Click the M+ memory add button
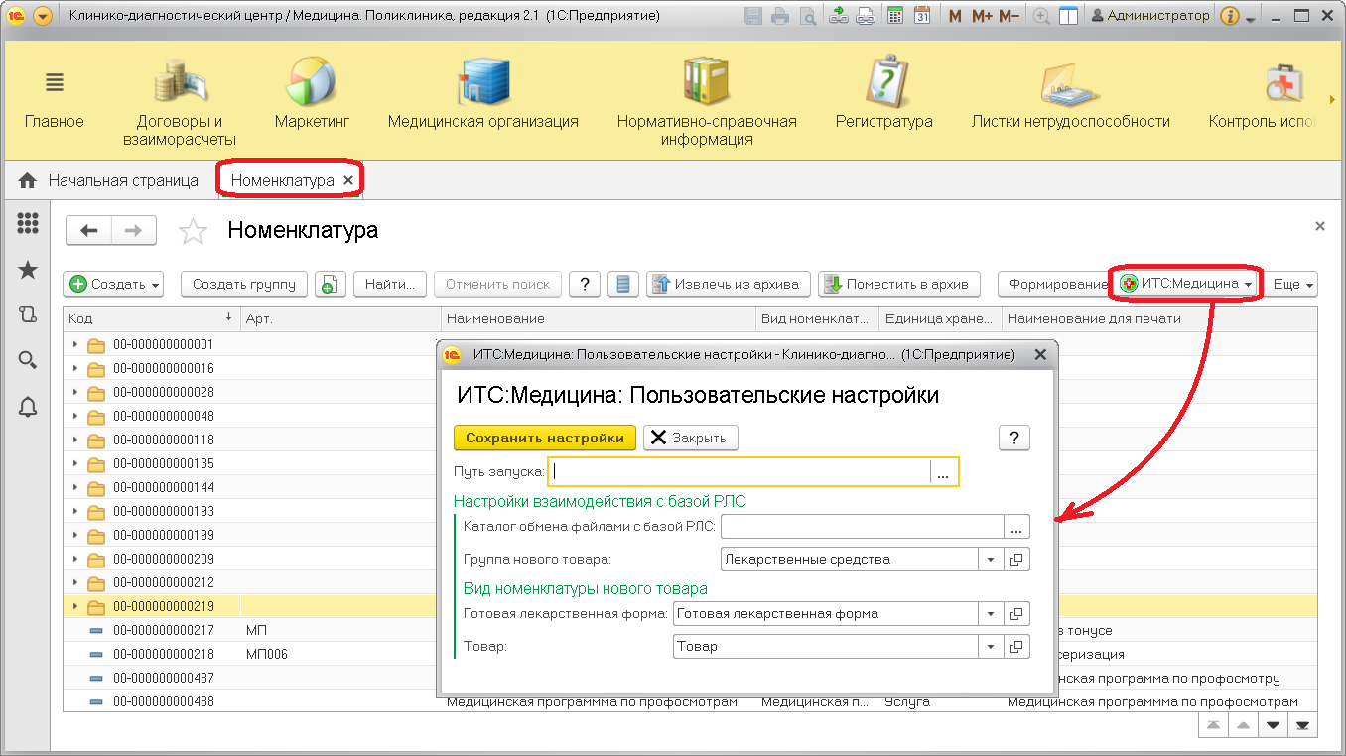The width and height of the screenshot is (1346, 756). pyautogui.click(x=983, y=16)
